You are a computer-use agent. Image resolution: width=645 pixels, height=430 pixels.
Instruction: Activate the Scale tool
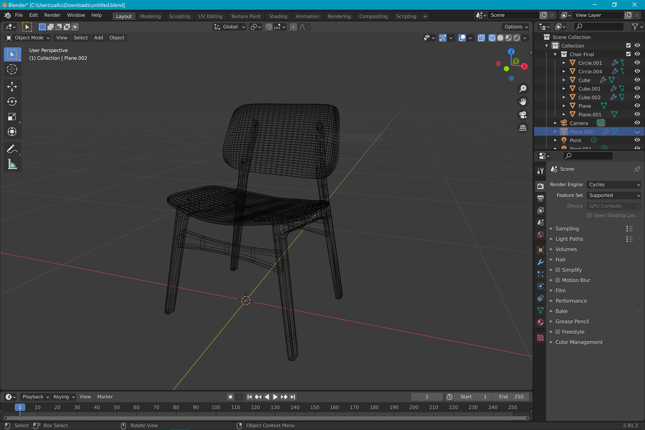[12, 117]
